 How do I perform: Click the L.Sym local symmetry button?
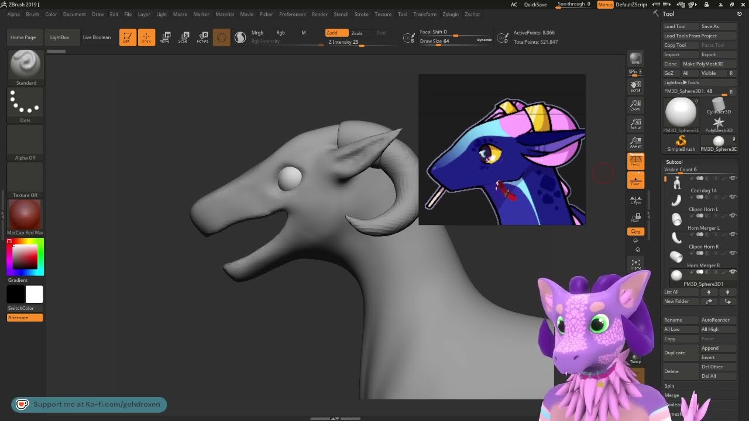(x=635, y=200)
